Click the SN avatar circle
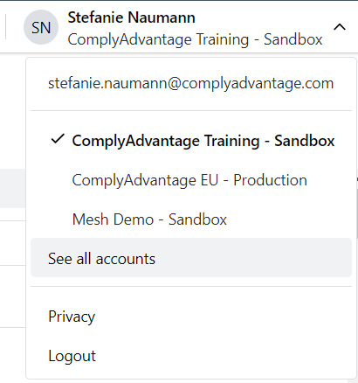The width and height of the screenshot is (358, 383). tap(41, 27)
